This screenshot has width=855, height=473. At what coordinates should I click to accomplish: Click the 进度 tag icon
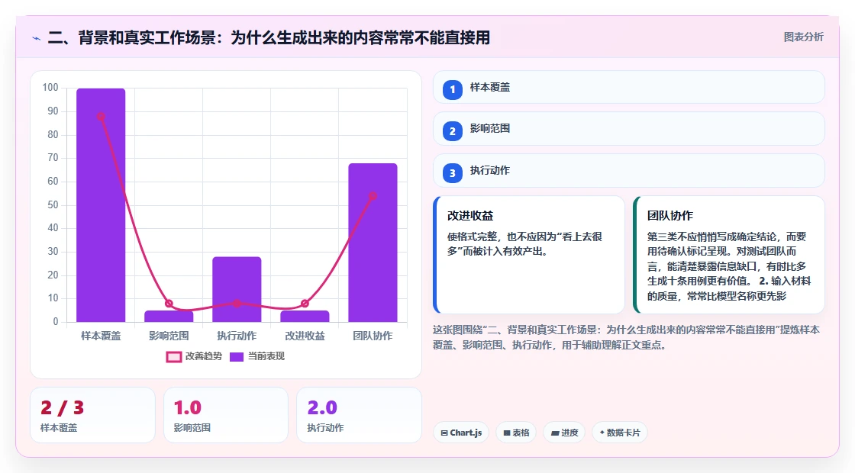555,433
